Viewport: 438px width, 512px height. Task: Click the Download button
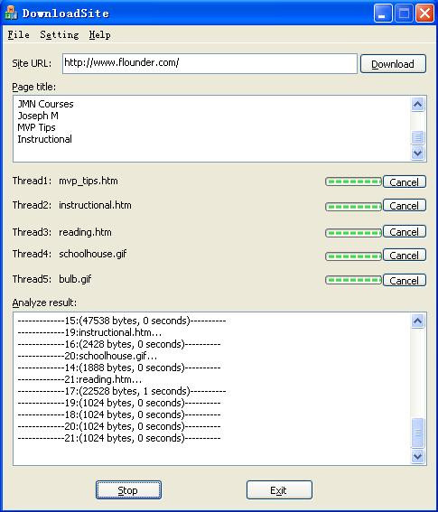point(393,64)
